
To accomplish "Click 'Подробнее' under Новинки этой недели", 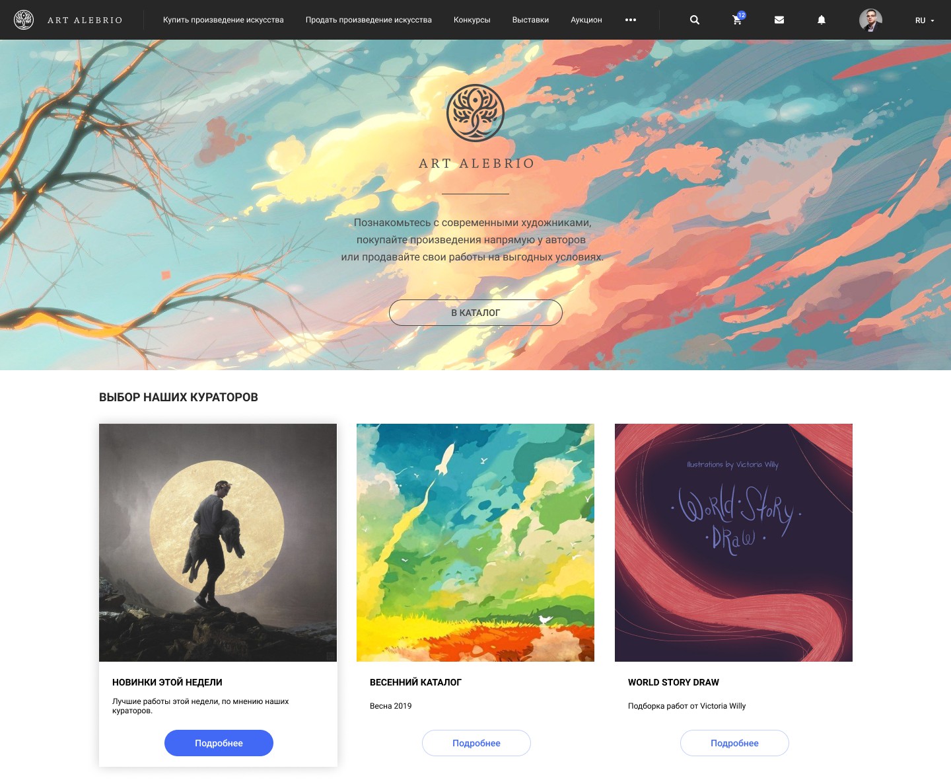I will point(219,743).
